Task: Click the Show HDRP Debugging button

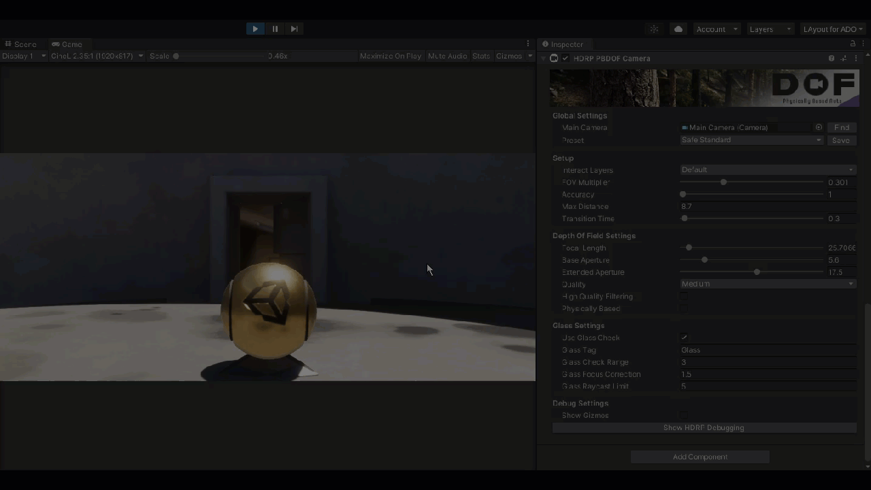Action: [704, 428]
